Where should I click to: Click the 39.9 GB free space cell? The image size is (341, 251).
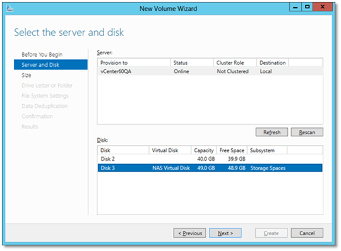[x=237, y=159]
